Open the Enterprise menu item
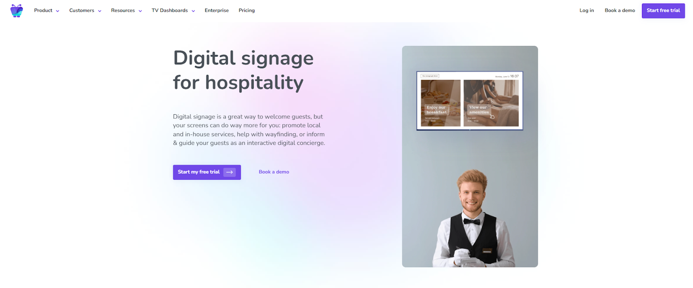The height and width of the screenshot is (288, 693). point(217,10)
